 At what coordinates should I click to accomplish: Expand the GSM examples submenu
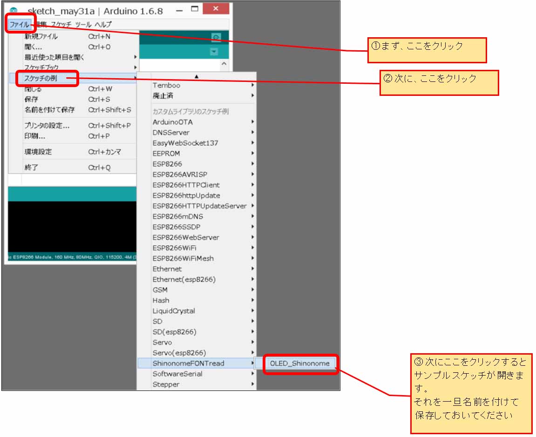pyautogui.click(x=197, y=290)
